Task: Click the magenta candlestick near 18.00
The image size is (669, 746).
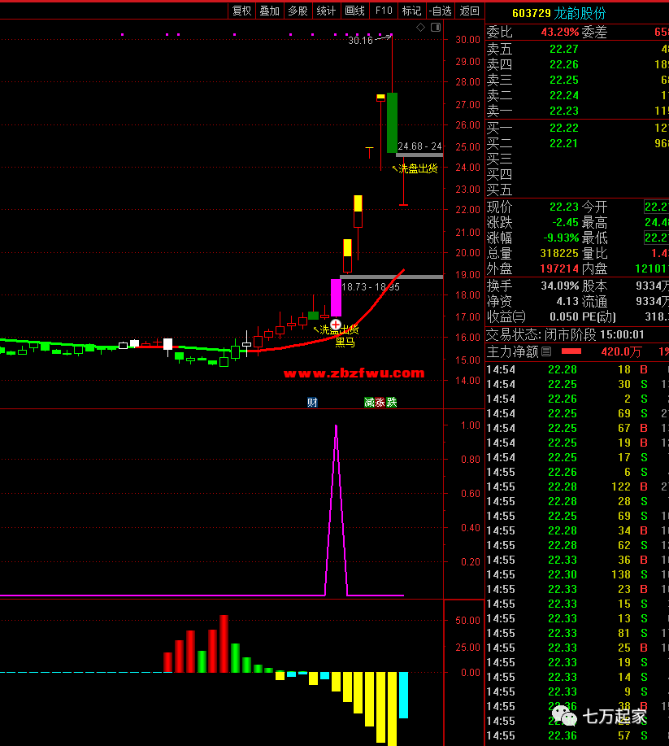Action: (336, 298)
